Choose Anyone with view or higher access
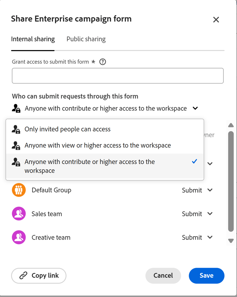Viewport: 237px width, 297px height. click(105, 145)
